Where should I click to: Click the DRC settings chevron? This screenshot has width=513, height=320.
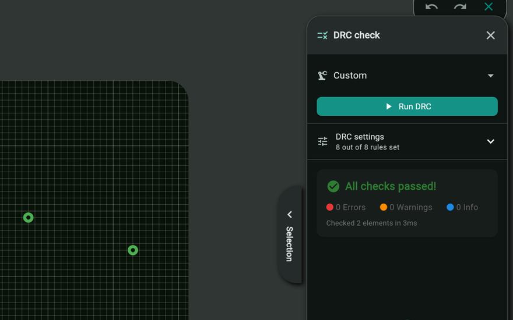(x=490, y=141)
